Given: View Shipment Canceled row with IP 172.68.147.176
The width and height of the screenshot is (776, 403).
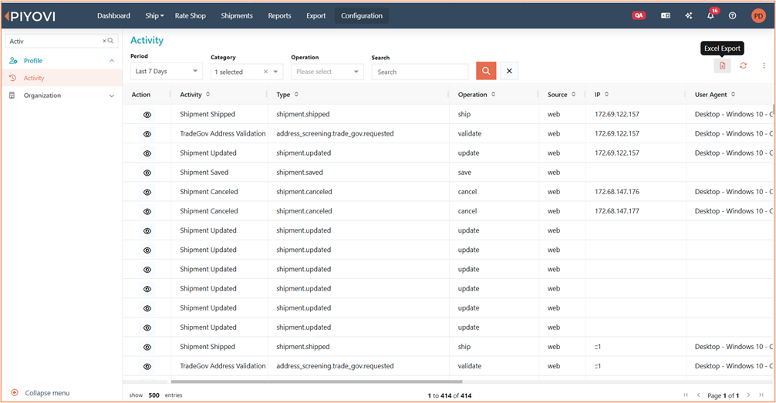Looking at the screenshot, I should 147,193.
